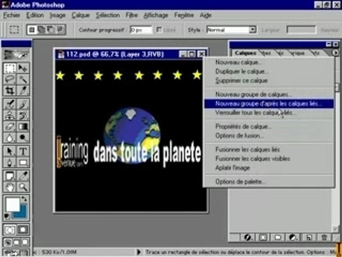
Task: Open the Sélection menu
Action: pyautogui.click(x=108, y=15)
